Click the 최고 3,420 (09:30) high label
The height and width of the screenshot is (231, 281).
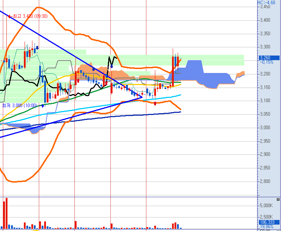[30, 16]
